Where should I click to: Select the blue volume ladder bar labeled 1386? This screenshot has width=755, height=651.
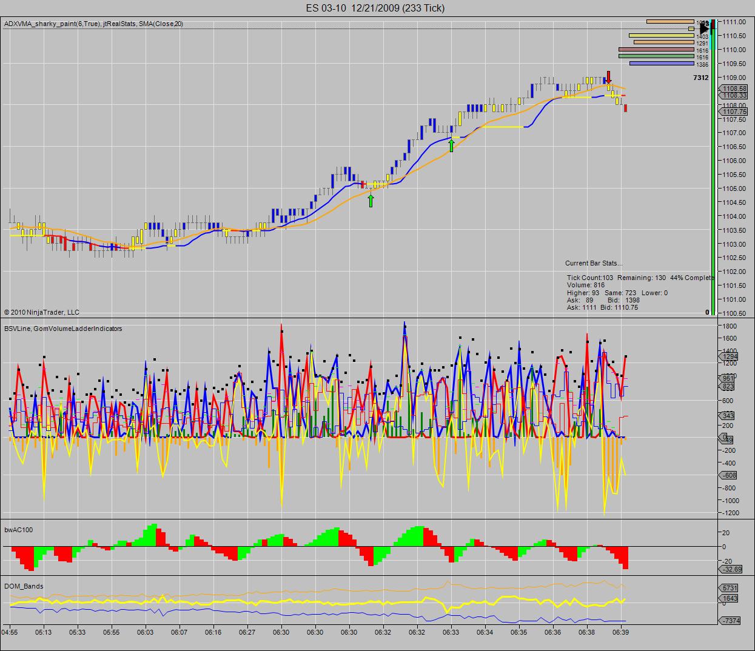[662, 64]
